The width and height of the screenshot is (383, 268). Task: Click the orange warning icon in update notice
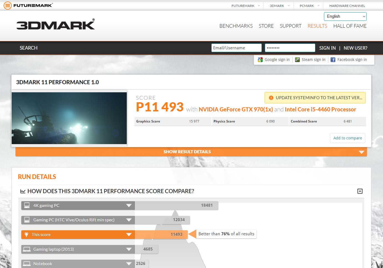[x=271, y=98]
